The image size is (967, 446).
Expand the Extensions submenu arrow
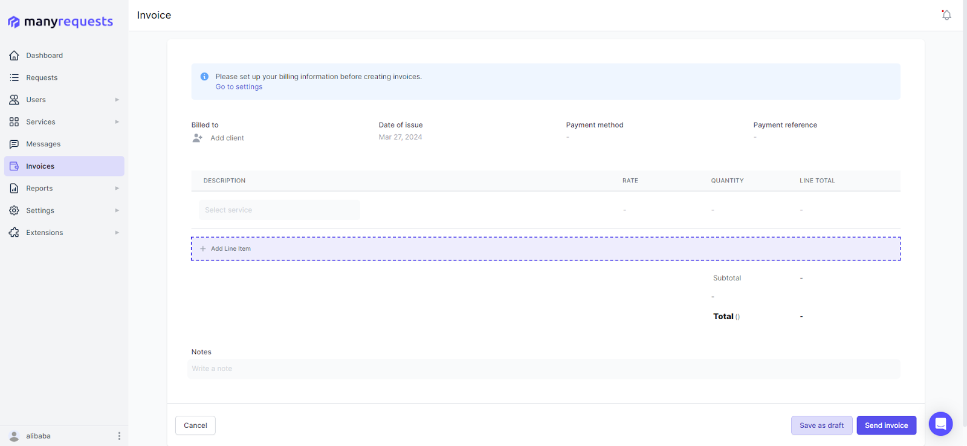pyautogui.click(x=117, y=233)
